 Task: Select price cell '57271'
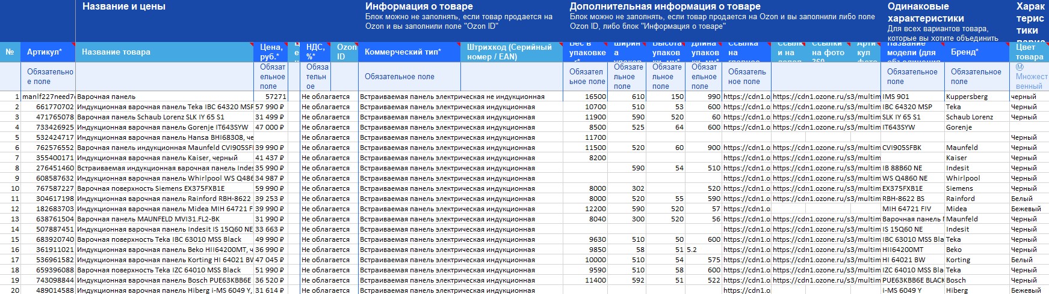tap(271, 97)
